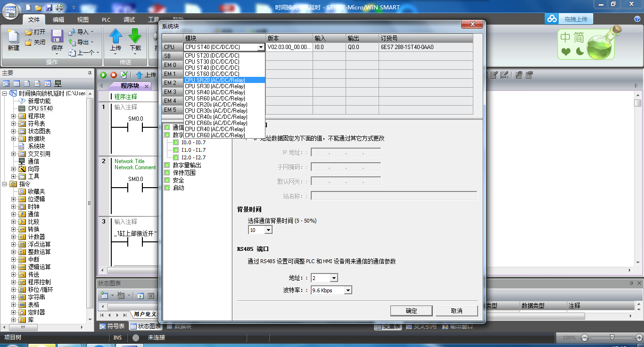Click the 确定 button in system block dialog

tap(411, 311)
